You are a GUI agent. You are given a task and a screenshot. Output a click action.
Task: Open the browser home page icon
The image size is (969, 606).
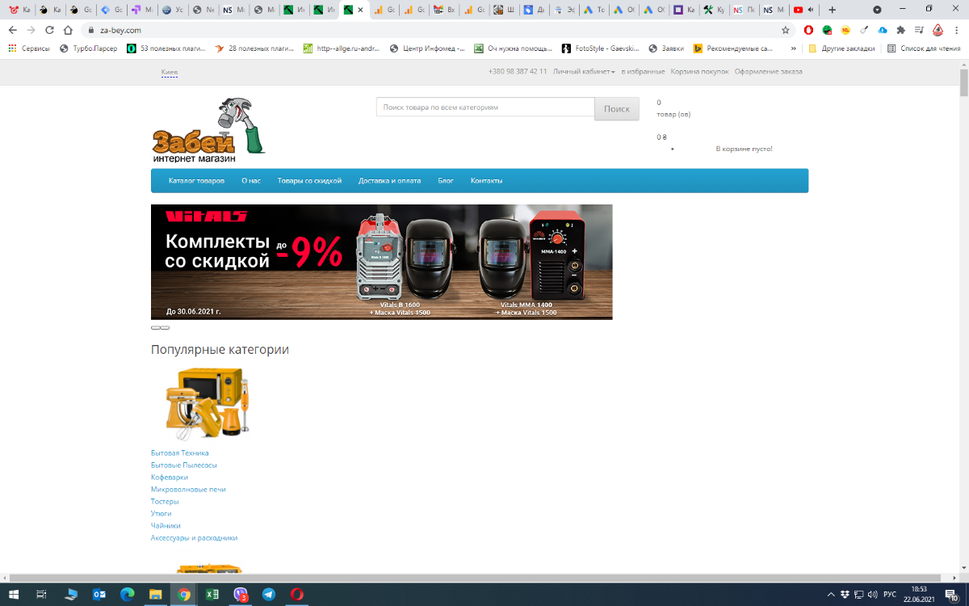[x=69, y=30]
